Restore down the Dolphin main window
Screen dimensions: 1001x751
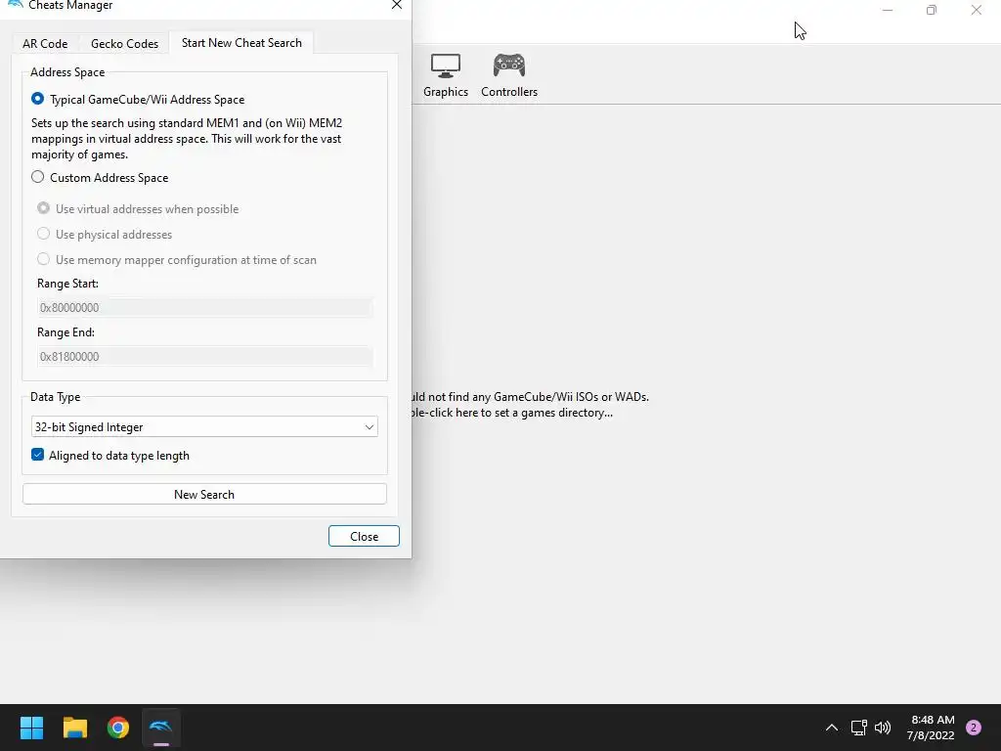(x=932, y=10)
